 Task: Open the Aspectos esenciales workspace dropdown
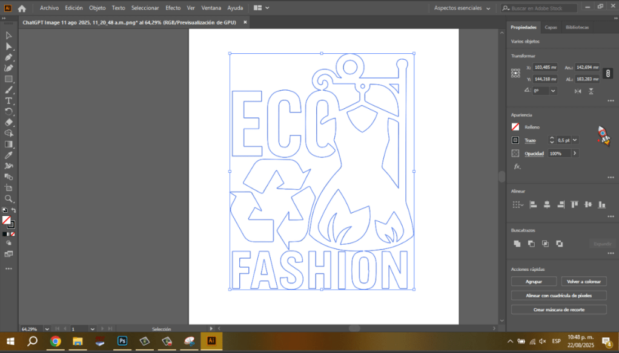tap(462, 8)
